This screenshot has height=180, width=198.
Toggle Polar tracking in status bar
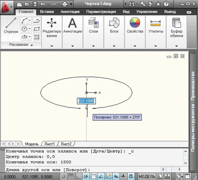(x=86, y=177)
